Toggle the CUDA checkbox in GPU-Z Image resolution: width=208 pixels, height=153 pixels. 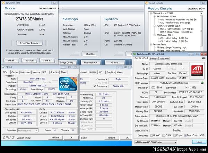coord(164,135)
